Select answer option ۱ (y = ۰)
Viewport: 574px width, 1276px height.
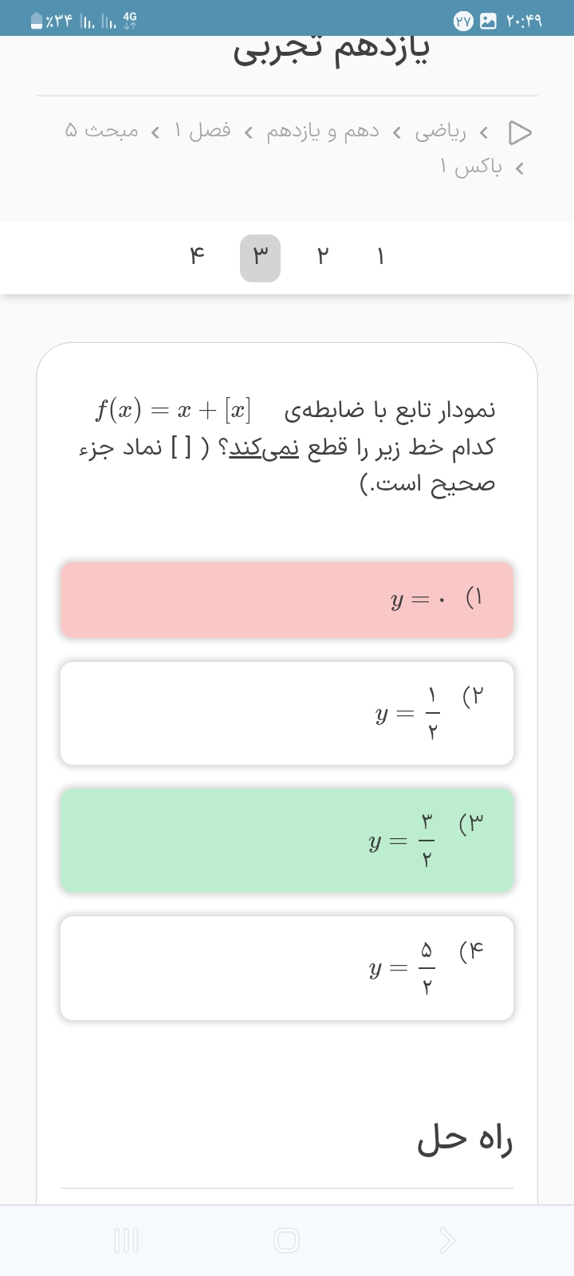pos(287,600)
